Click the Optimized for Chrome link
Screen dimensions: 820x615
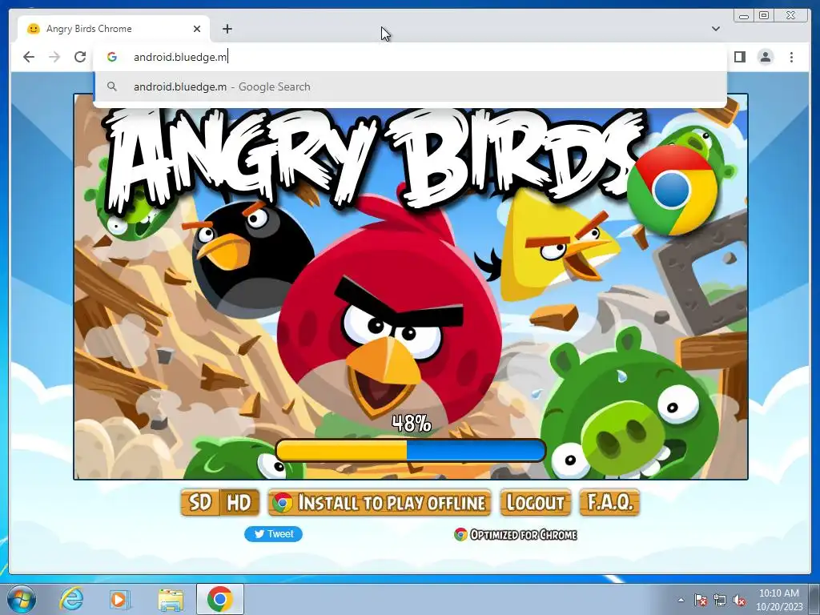(516, 534)
